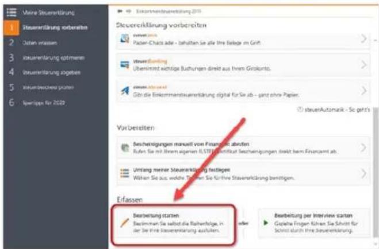The height and width of the screenshot is (249, 379).
Task: Click the back navigation arrow in header
Action: point(120,11)
